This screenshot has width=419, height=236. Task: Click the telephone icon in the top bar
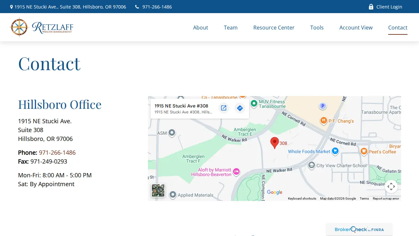(137, 7)
